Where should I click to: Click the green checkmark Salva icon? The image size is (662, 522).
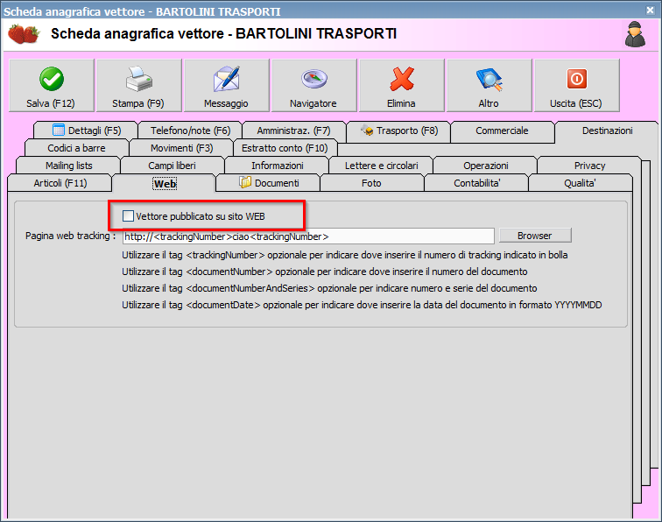52,79
